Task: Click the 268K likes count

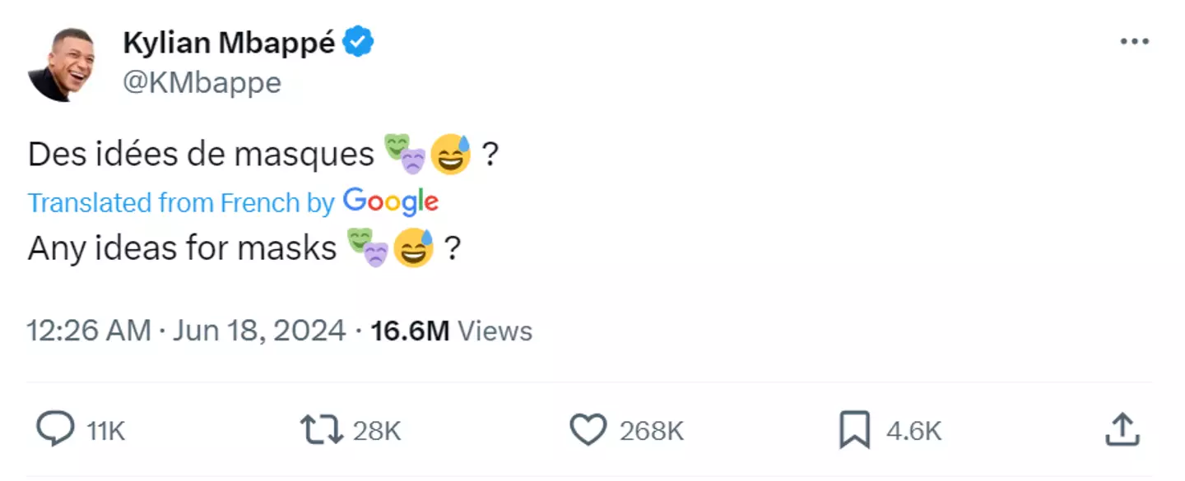Action: [651, 431]
